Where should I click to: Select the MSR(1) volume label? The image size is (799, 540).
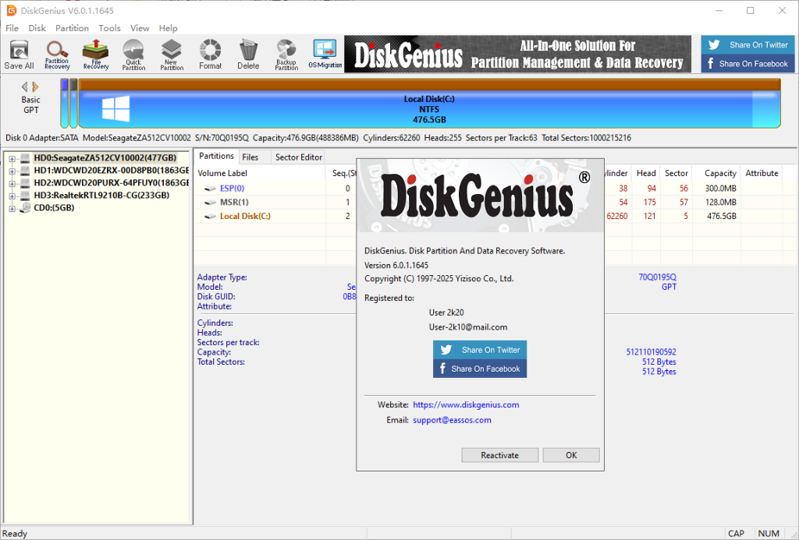[234, 202]
